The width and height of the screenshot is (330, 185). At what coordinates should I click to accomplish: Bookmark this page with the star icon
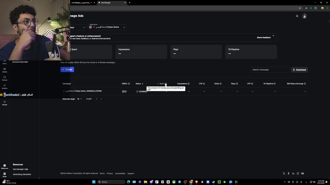pyautogui.click(x=300, y=8)
